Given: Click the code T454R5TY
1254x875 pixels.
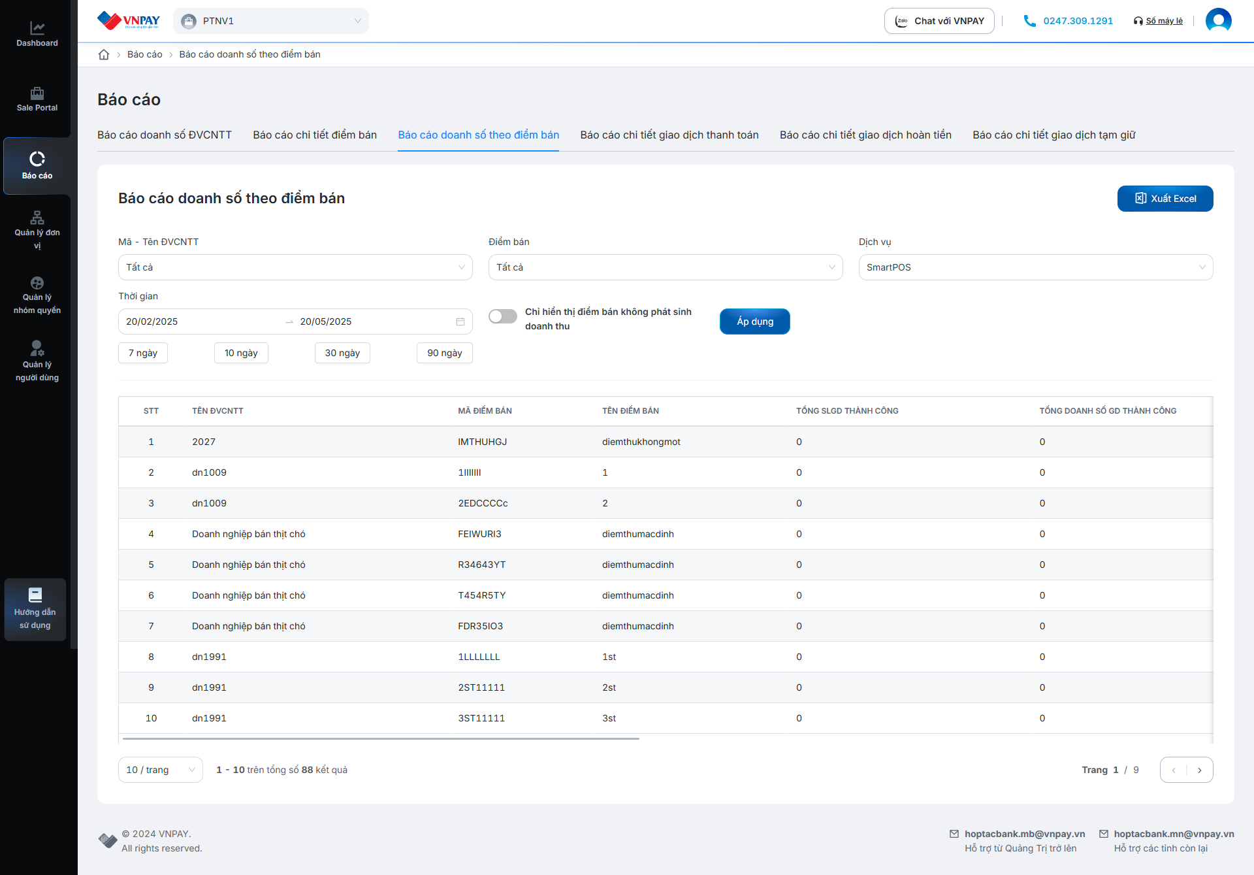Looking at the screenshot, I should pyautogui.click(x=482, y=595).
